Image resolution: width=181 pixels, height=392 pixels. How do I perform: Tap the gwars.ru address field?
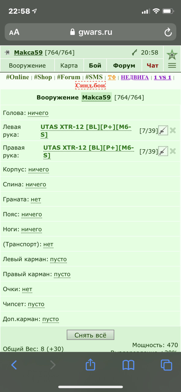pyautogui.click(x=90, y=32)
